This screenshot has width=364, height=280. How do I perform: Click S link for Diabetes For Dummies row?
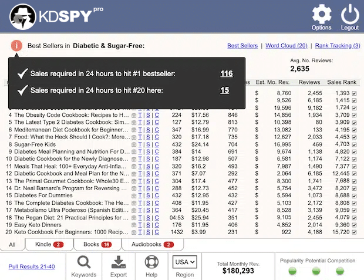pos(148,195)
